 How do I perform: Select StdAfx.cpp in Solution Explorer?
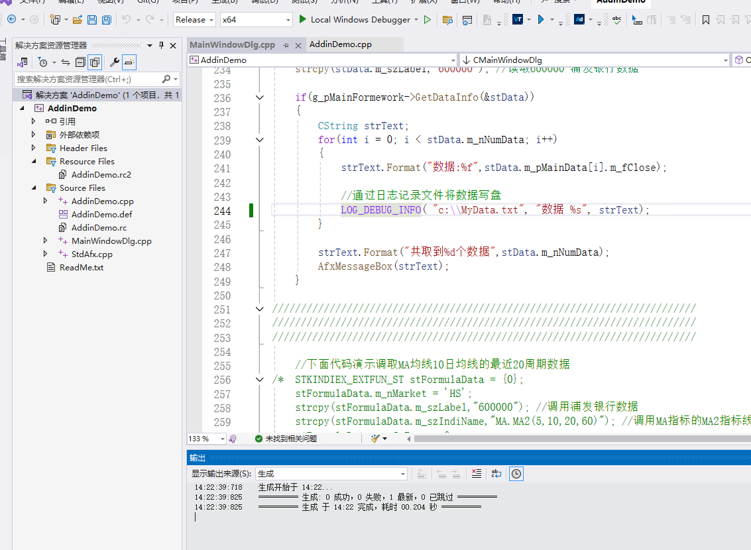point(91,254)
